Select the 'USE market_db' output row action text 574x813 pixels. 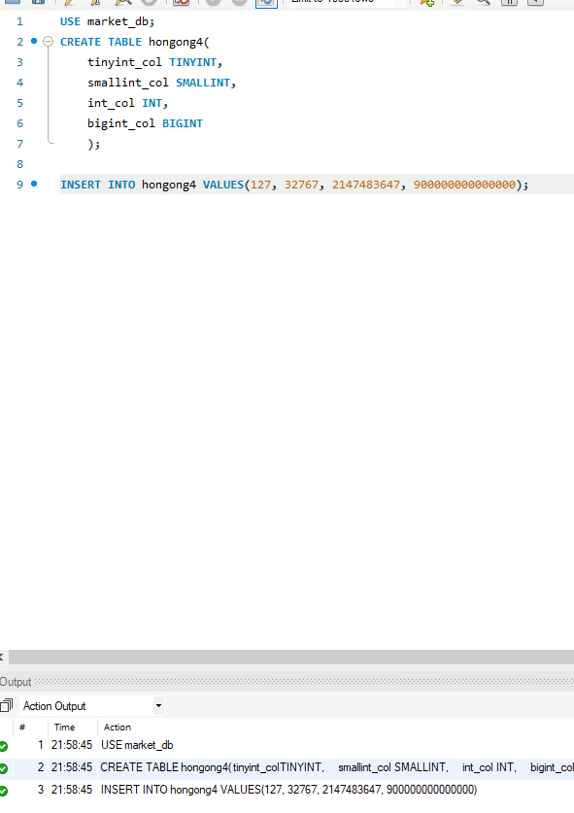137,745
